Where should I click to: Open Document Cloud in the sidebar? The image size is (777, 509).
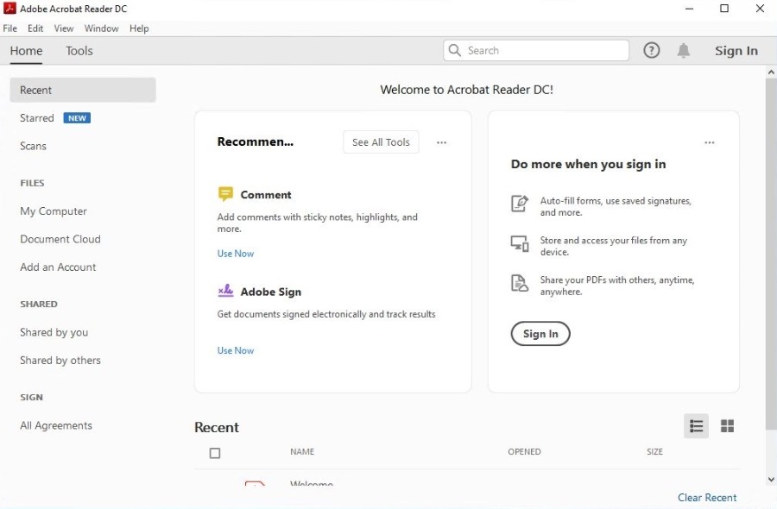(60, 239)
